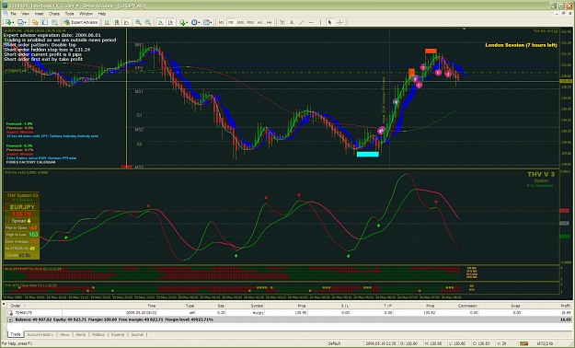The width and height of the screenshot is (575, 348).
Task: Click the cyan rectangle marker on the chart
Action: tap(368, 154)
